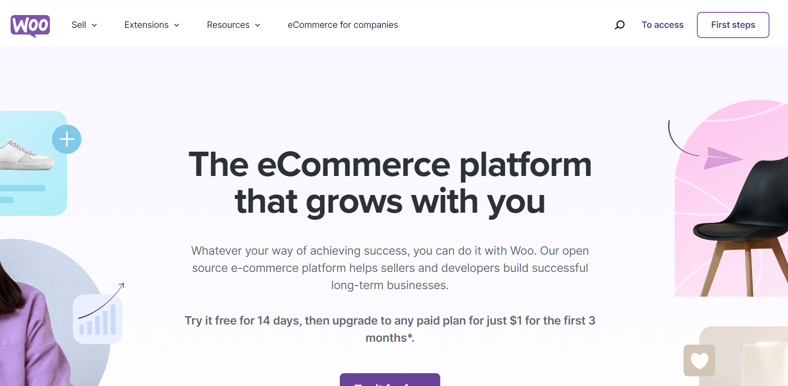The height and width of the screenshot is (386, 788).
Task: Click the purple try-it-free button
Action: 390,380
